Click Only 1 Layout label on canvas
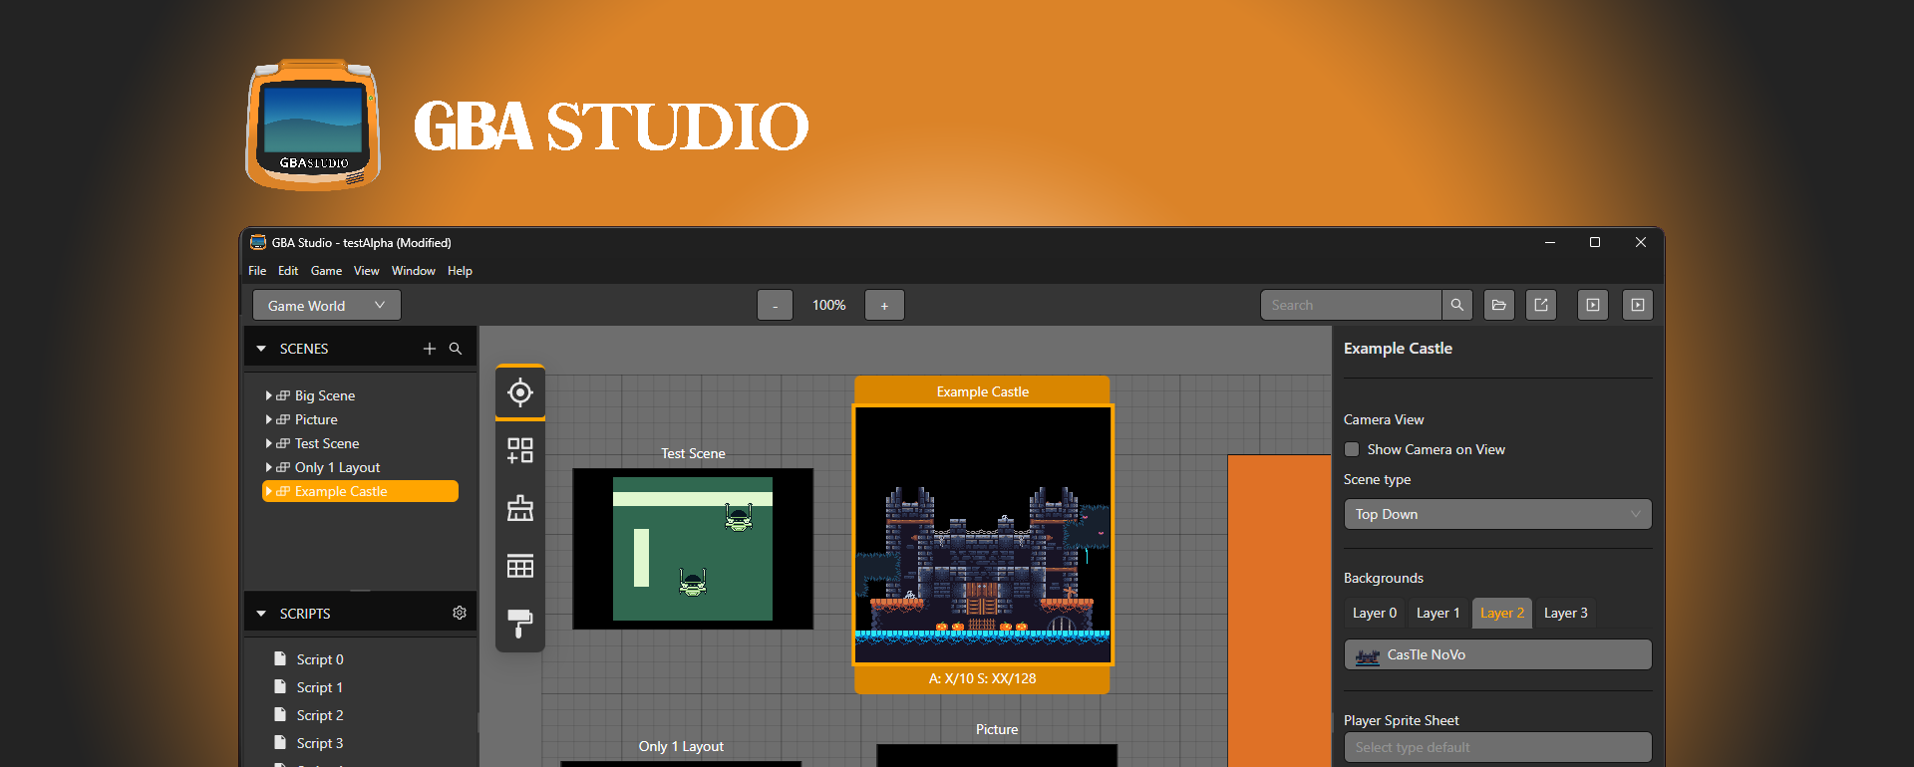Viewport: 1914px width, 767px height. pos(681,746)
